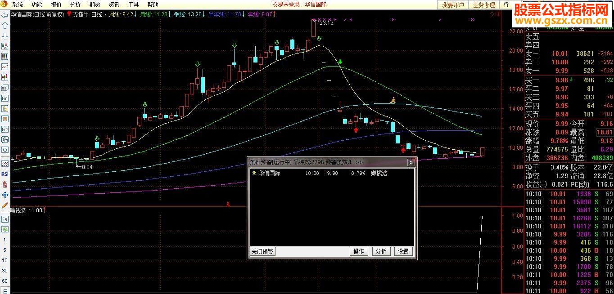
Task: Select the 60-minute period button
Action: [x=5, y=281]
